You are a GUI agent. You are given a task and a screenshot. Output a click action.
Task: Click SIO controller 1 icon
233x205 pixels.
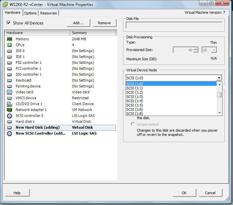tap(9, 74)
